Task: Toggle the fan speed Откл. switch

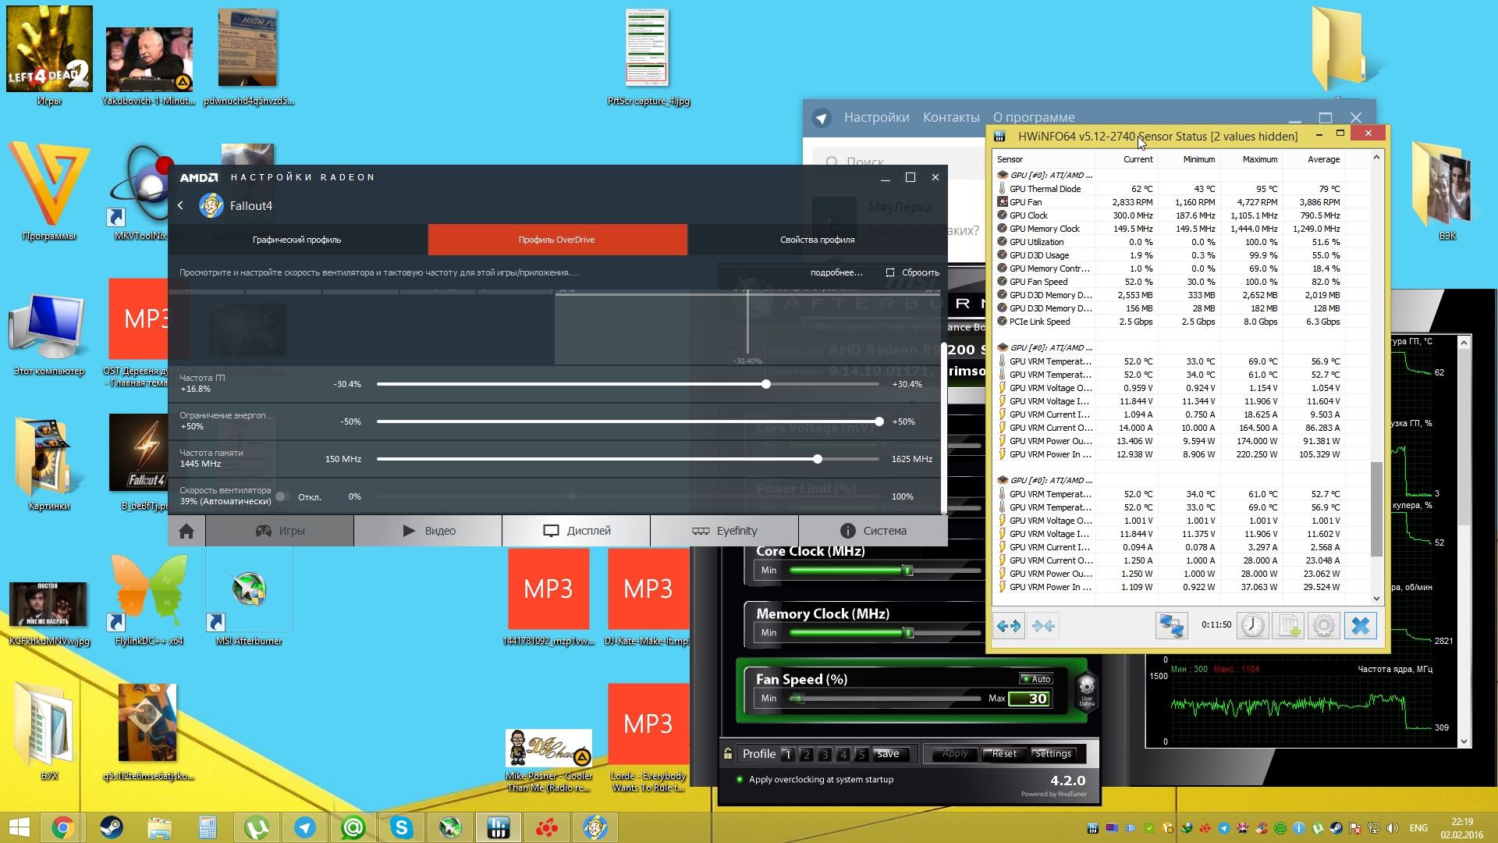Action: click(282, 497)
